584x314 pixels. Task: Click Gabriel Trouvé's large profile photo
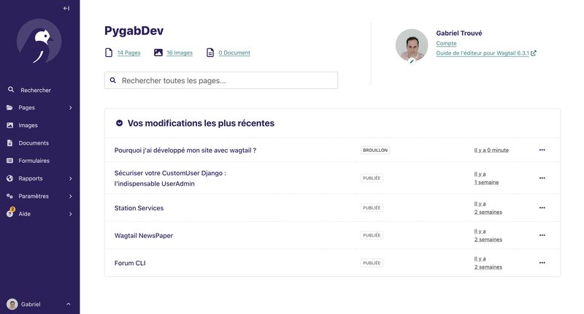412,45
